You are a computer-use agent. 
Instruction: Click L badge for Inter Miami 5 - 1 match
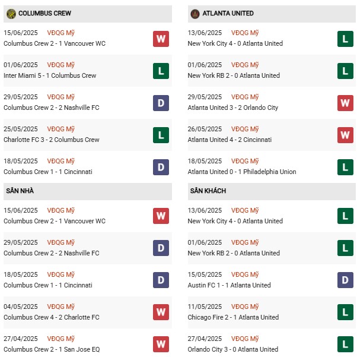click(x=161, y=71)
